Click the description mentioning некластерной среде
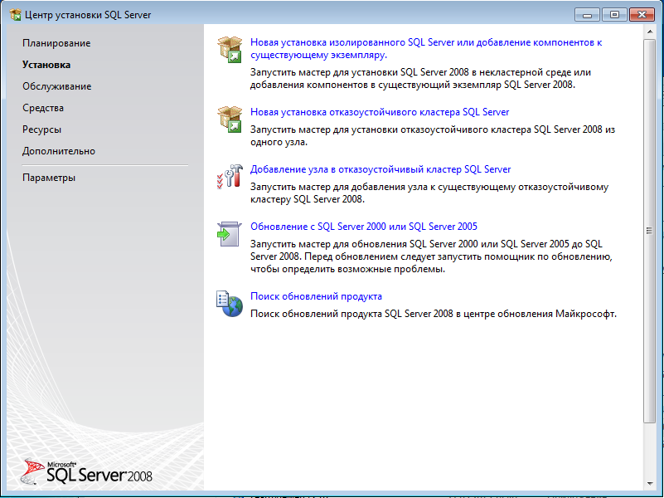The width and height of the screenshot is (664, 498). click(420, 78)
